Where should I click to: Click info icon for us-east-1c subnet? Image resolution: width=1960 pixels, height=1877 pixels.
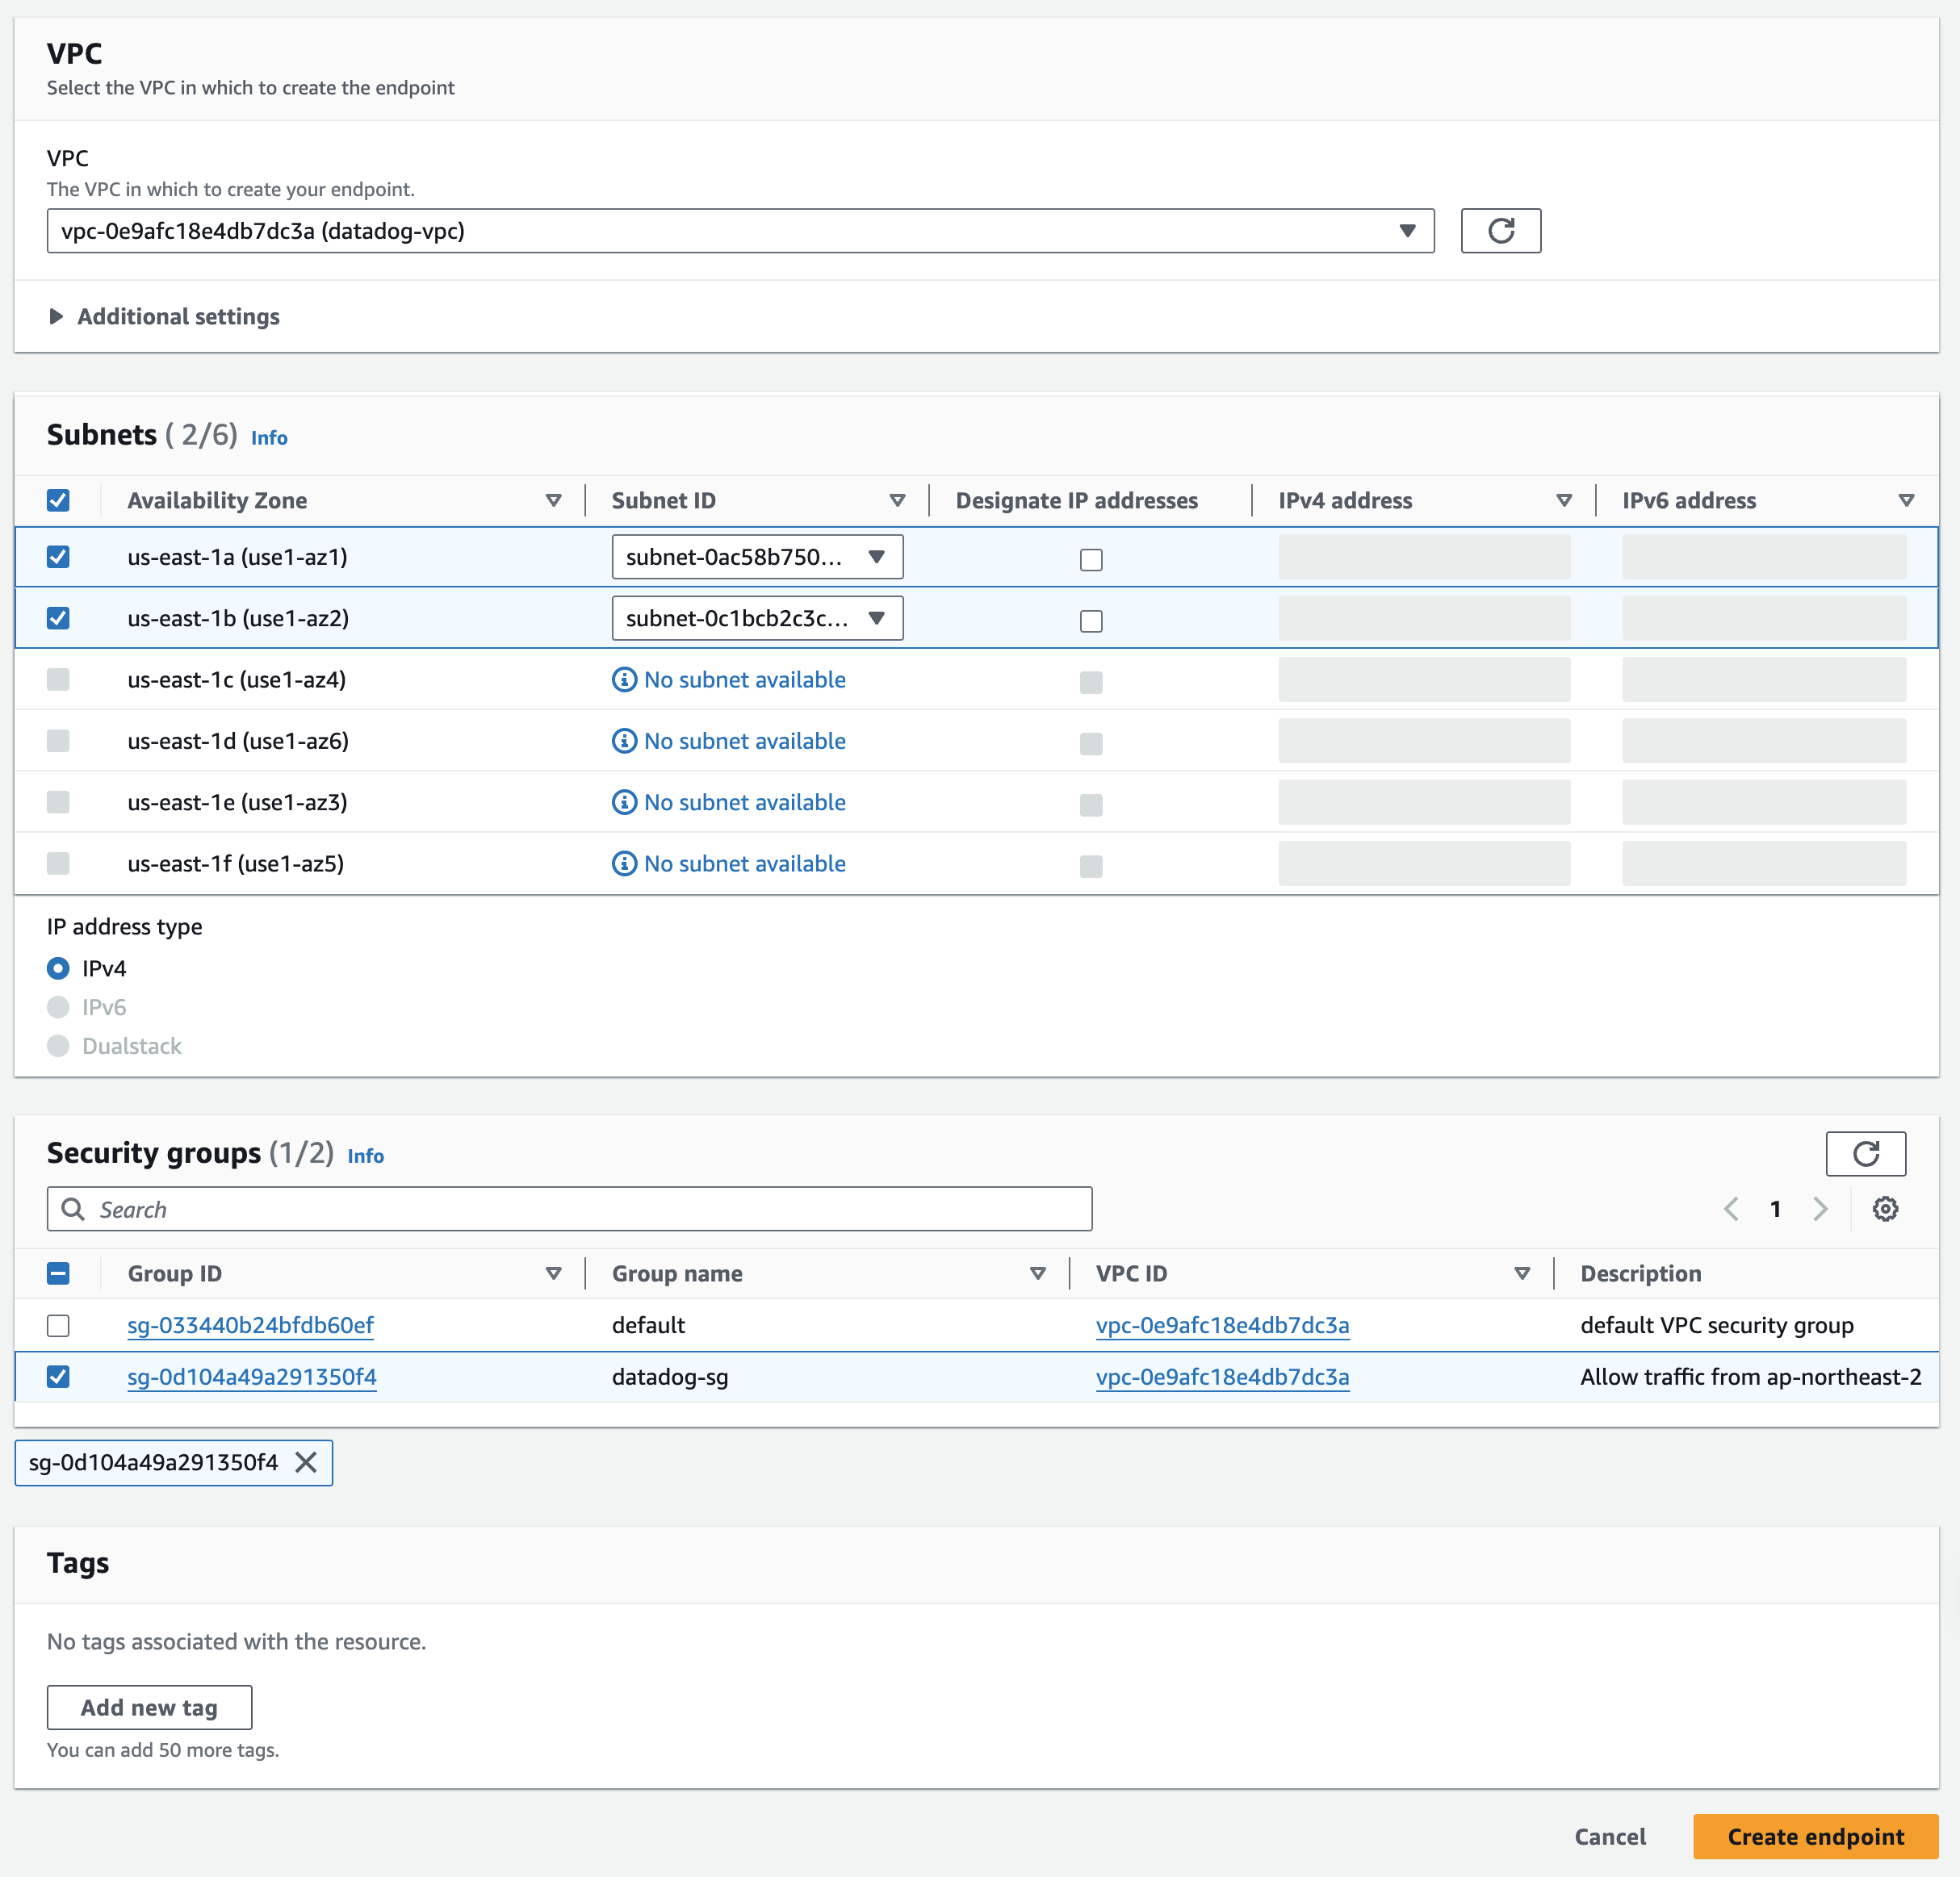tap(624, 679)
